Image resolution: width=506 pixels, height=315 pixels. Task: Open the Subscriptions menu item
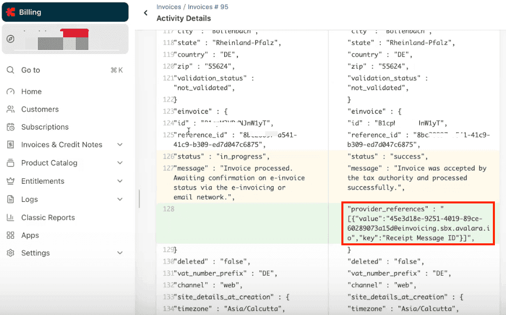coord(45,127)
